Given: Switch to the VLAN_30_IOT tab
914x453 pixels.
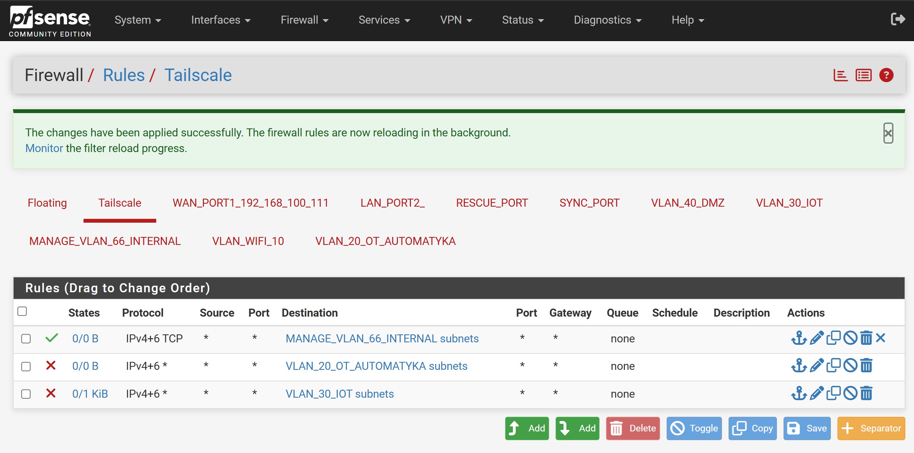Looking at the screenshot, I should (x=789, y=203).
